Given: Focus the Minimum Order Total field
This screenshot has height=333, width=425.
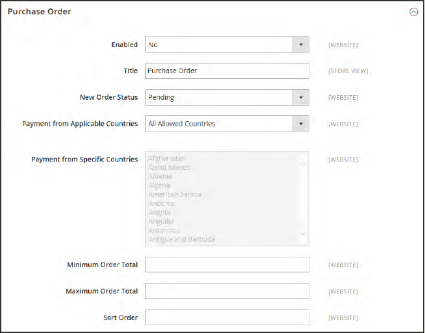Looking at the screenshot, I should click(227, 265).
